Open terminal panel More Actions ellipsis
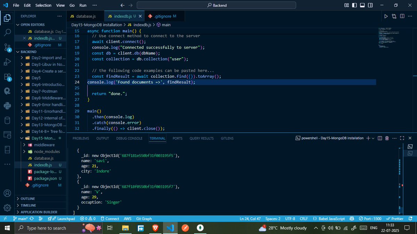This screenshot has height=234, width=417. [395, 138]
